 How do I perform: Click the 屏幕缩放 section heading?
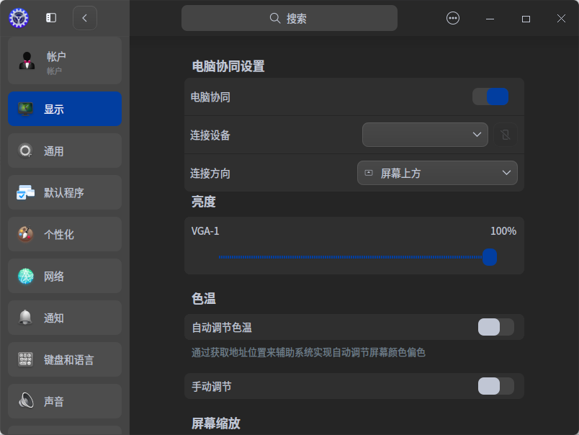tap(215, 423)
